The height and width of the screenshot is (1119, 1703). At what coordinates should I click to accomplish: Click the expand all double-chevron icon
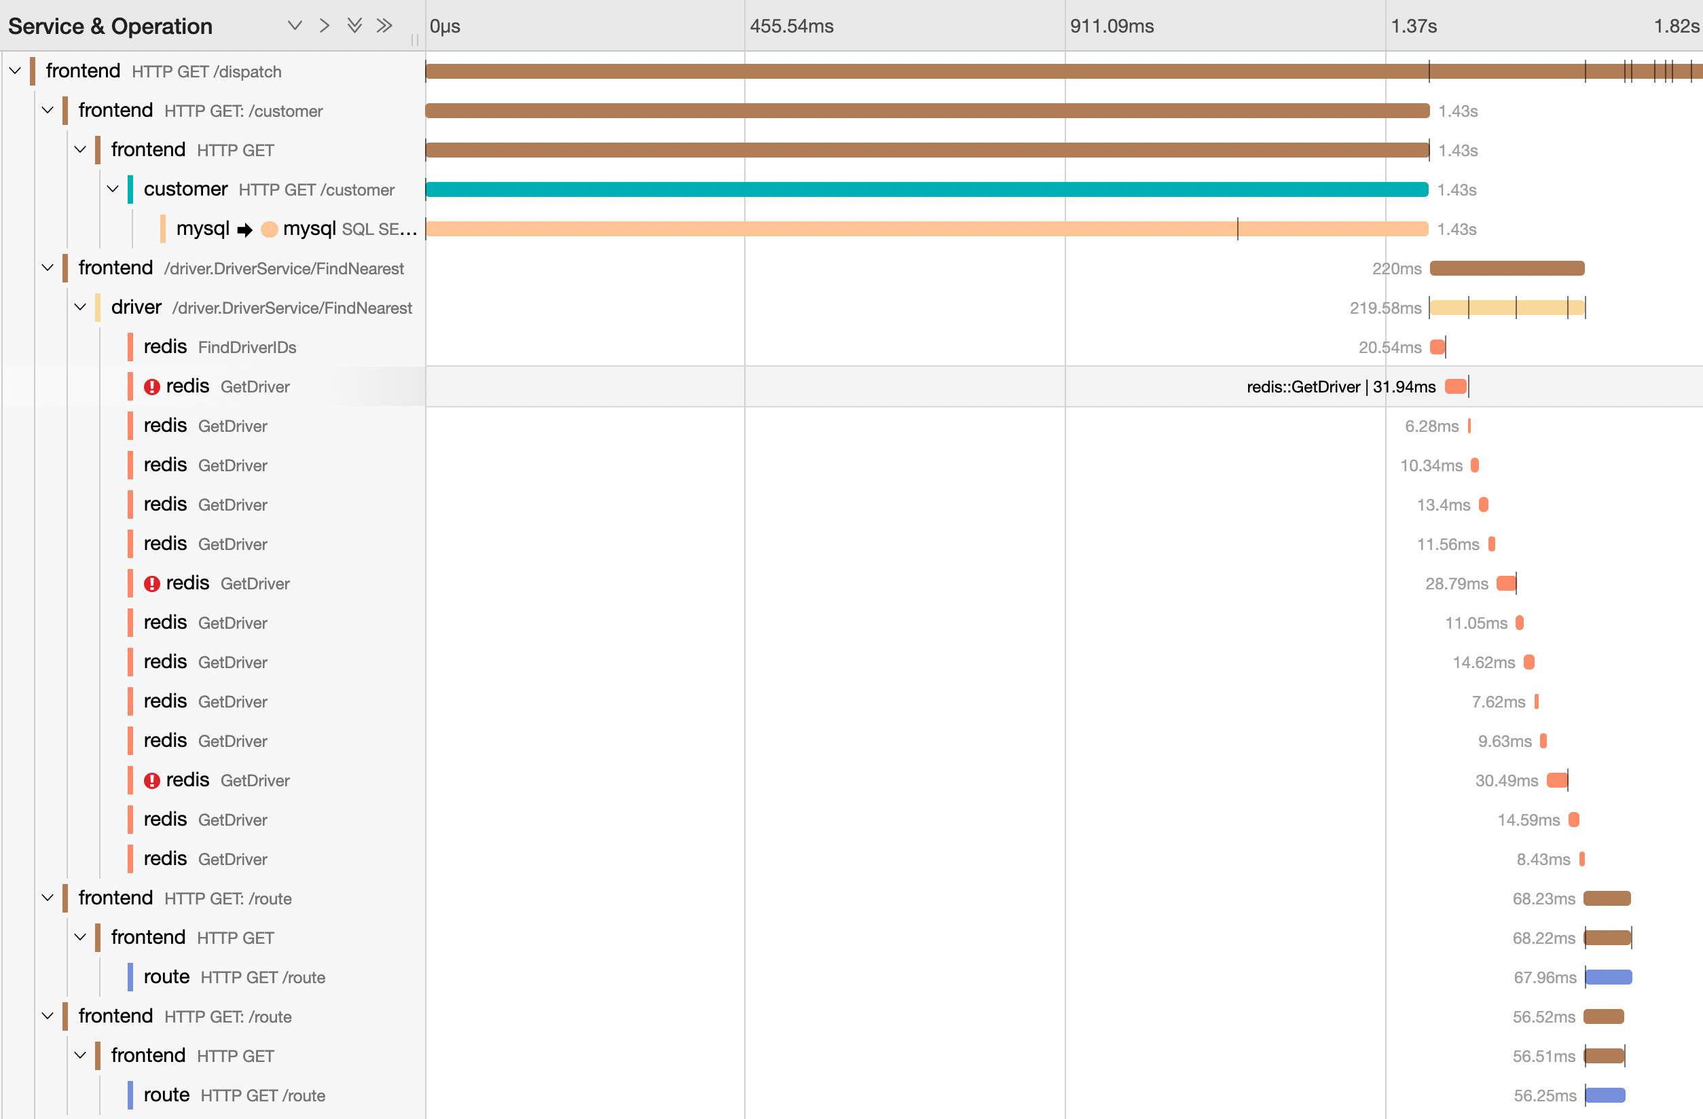[x=354, y=26]
